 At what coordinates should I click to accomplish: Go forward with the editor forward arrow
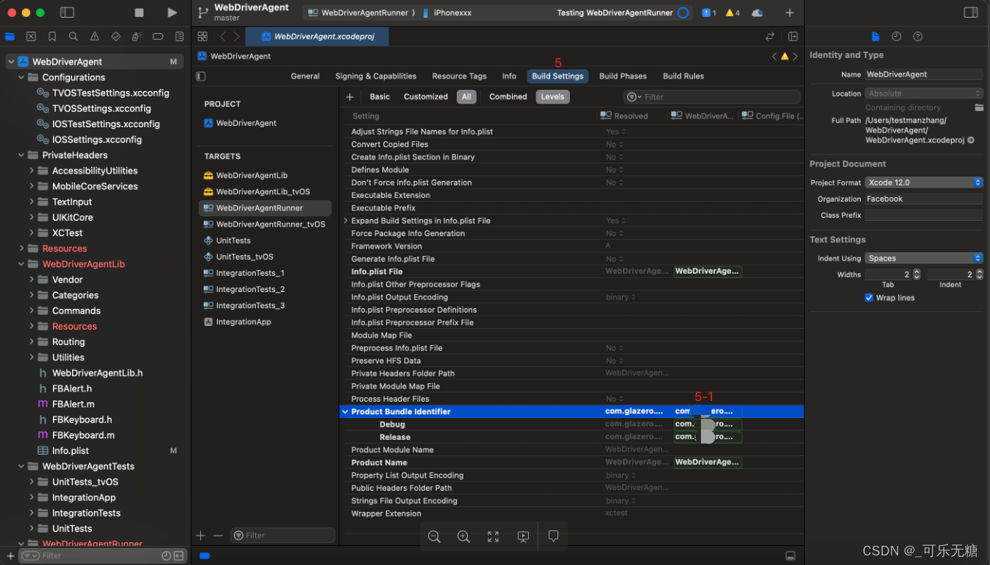[x=236, y=36]
